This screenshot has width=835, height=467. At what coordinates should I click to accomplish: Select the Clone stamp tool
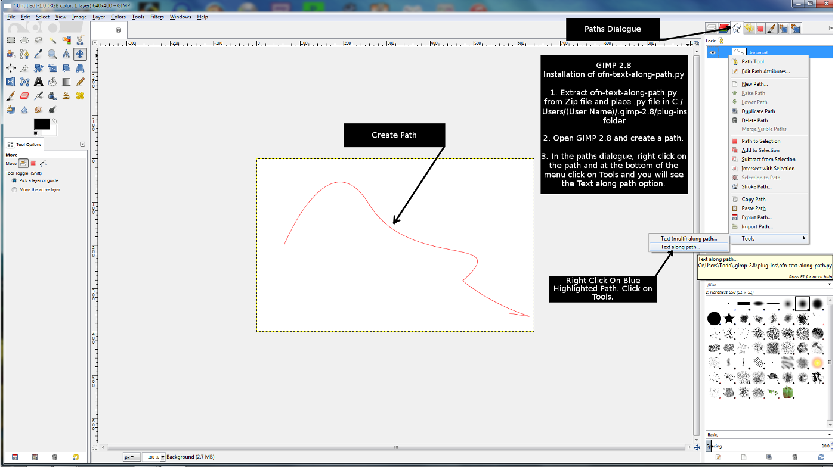(x=66, y=95)
